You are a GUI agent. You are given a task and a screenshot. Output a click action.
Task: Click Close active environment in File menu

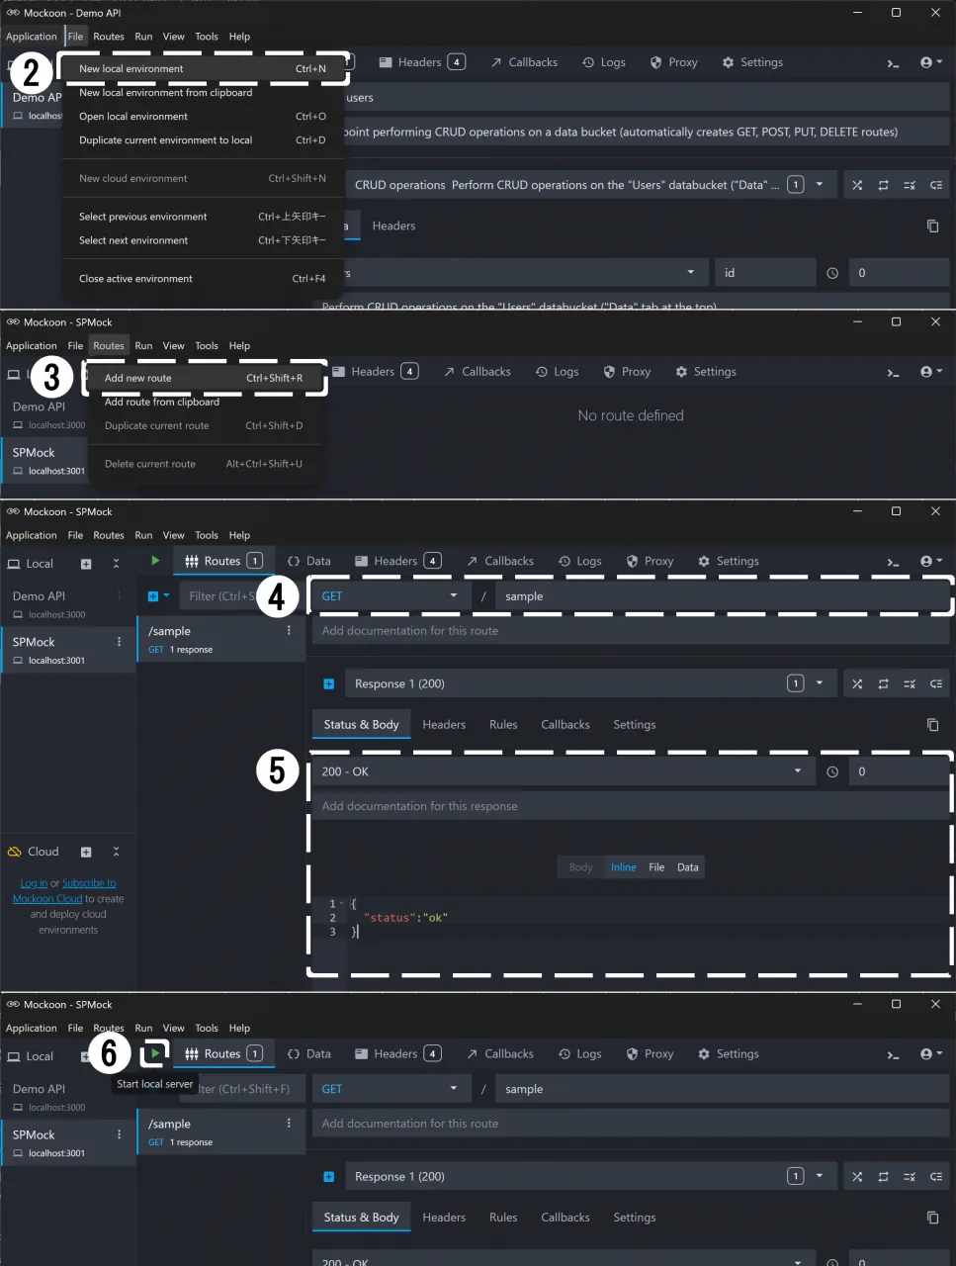[135, 279]
